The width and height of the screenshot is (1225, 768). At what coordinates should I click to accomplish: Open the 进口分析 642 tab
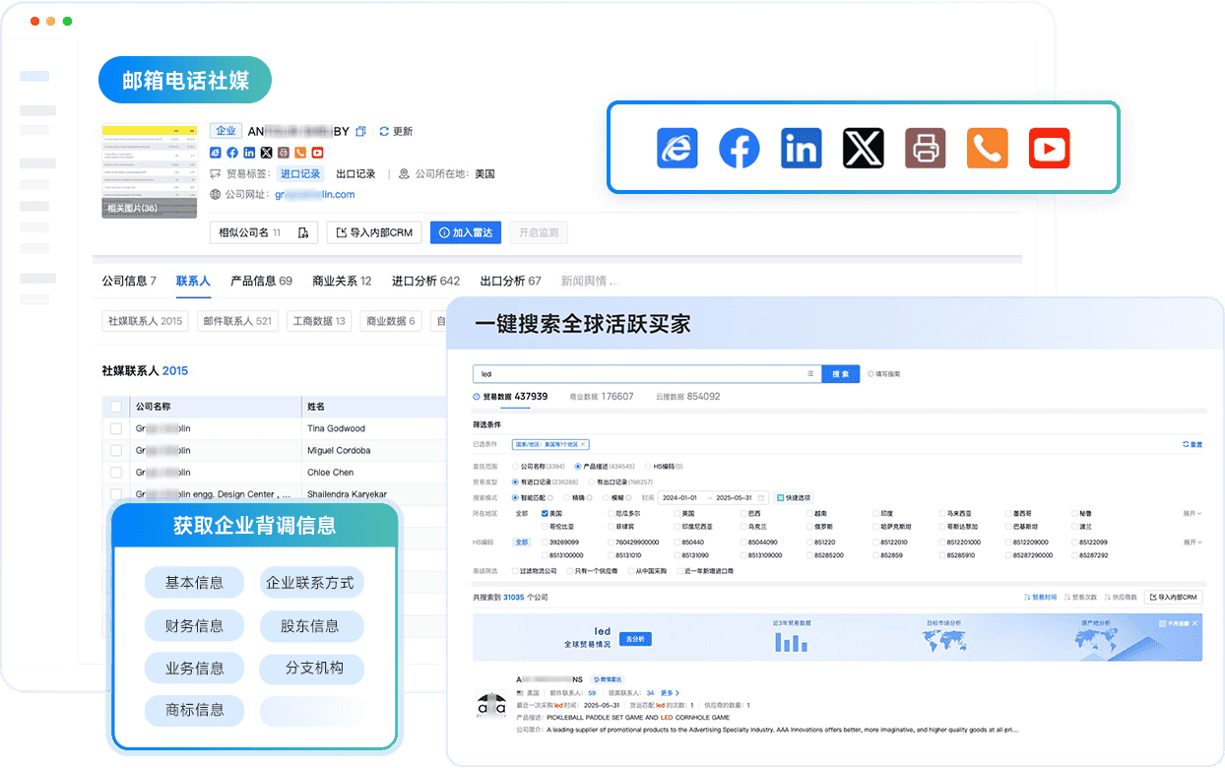(x=424, y=282)
